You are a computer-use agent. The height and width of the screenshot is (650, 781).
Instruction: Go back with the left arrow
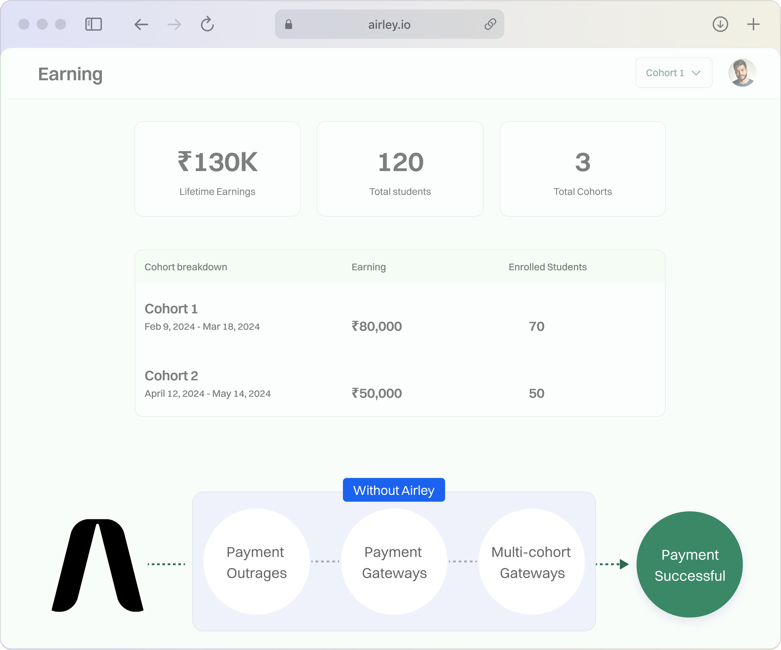pos(141,25)
